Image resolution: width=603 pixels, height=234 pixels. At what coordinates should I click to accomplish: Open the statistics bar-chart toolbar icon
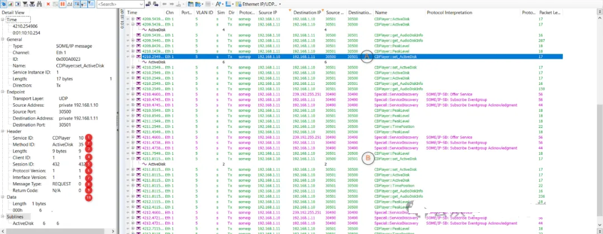pyautogui.click(x=10, y=4)
